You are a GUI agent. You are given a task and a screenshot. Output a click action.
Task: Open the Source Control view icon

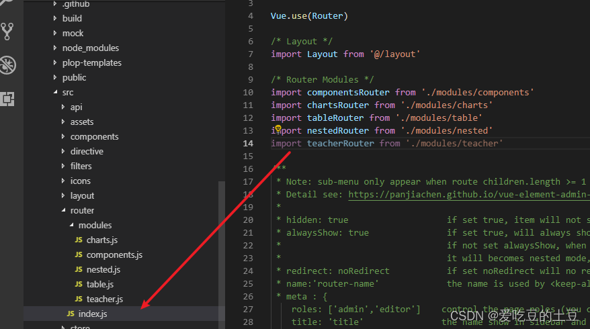(x=7, y=32)
